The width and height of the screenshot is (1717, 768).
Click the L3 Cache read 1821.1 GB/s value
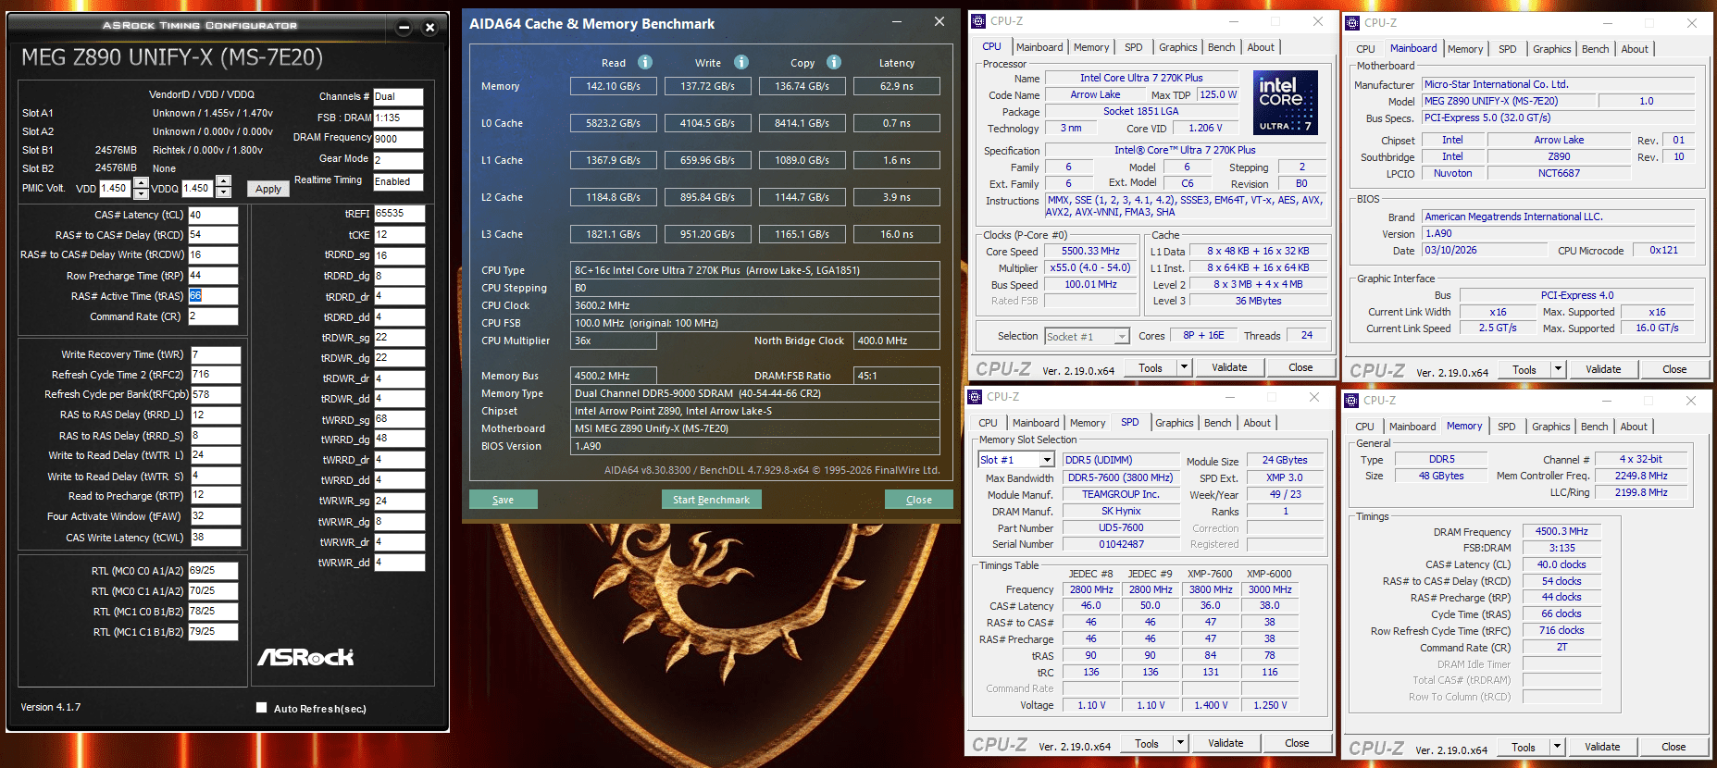tap(614, 234)
